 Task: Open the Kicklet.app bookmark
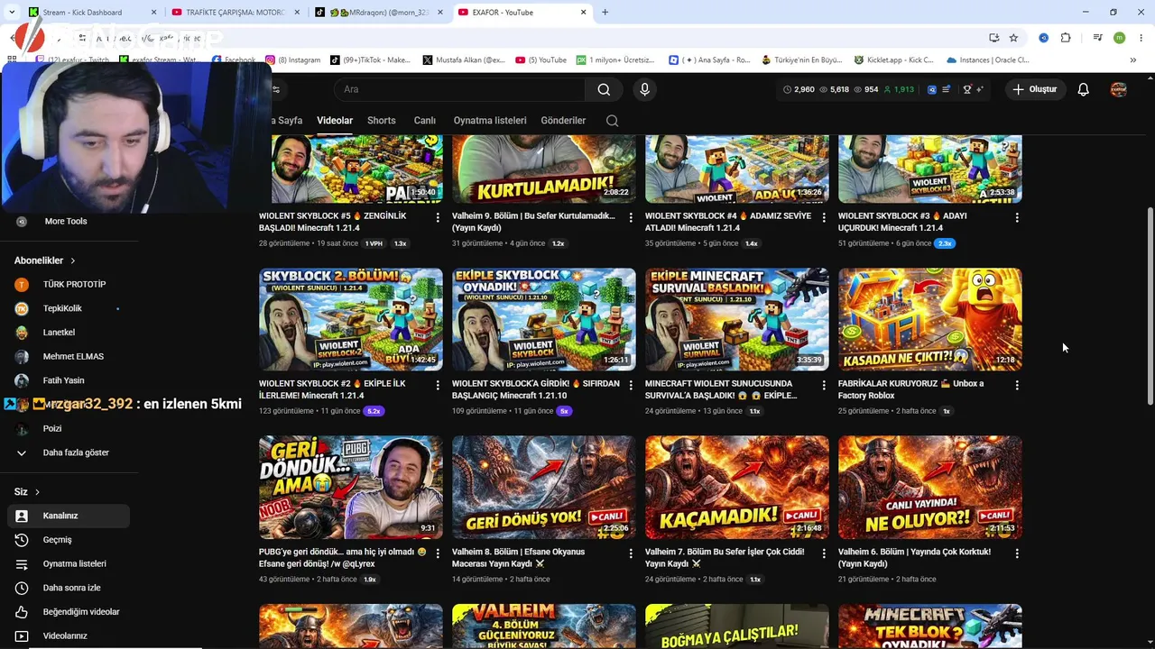point(892,60)
